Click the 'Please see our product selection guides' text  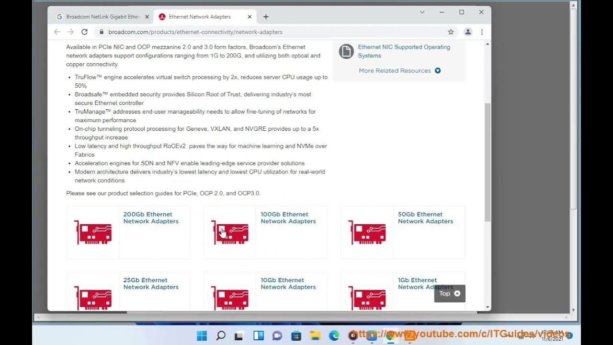163,193
